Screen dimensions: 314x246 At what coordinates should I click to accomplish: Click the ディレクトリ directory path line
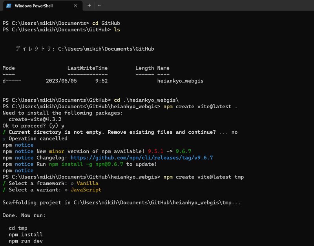pyautogui.click(x=85, y=49)
